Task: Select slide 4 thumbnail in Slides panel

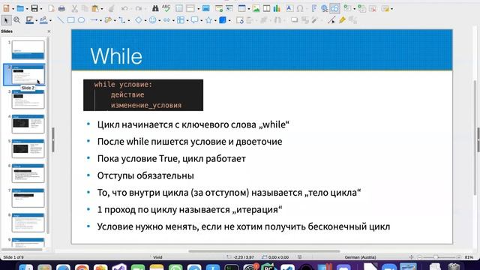Action: (x=28, y=124)
